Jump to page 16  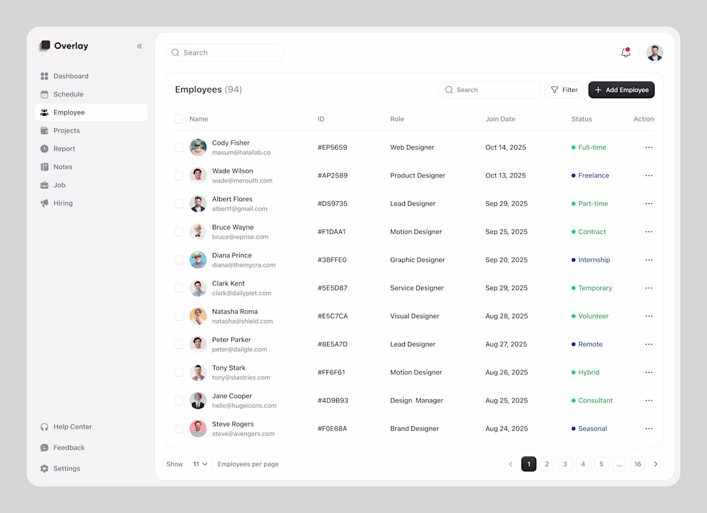click(638, 464)
